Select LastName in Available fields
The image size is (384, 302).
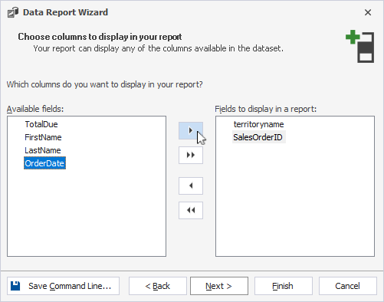click(x=43, y=150)
